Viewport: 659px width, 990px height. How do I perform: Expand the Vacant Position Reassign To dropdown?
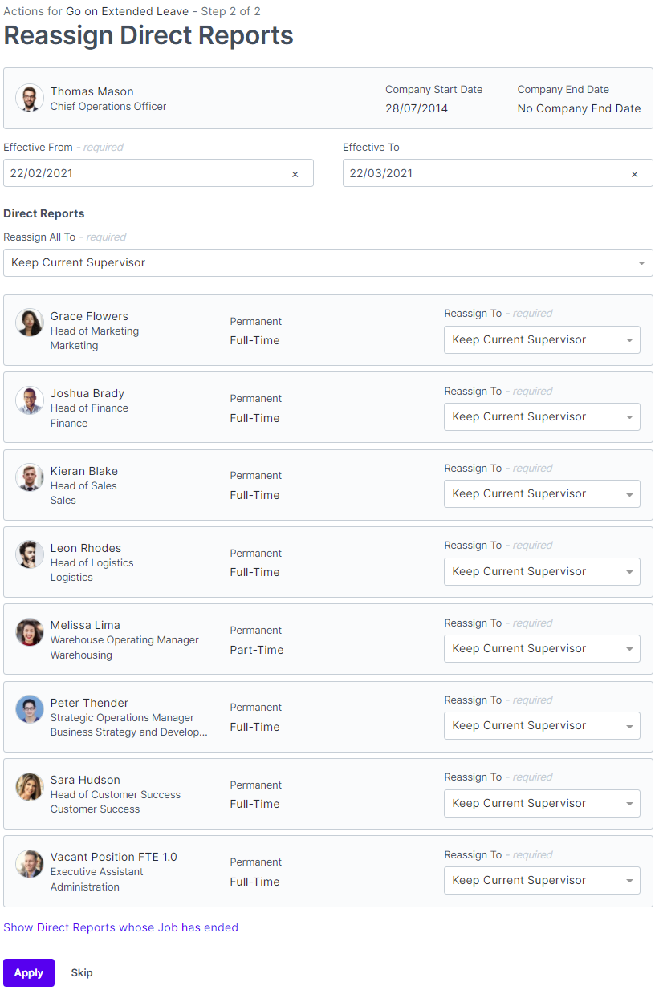(542, 880)
